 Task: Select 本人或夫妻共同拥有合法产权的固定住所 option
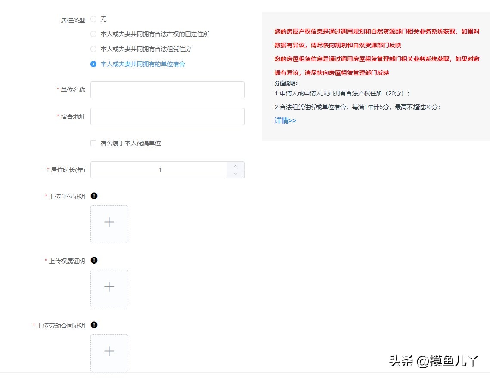click(x=93, y=34)
